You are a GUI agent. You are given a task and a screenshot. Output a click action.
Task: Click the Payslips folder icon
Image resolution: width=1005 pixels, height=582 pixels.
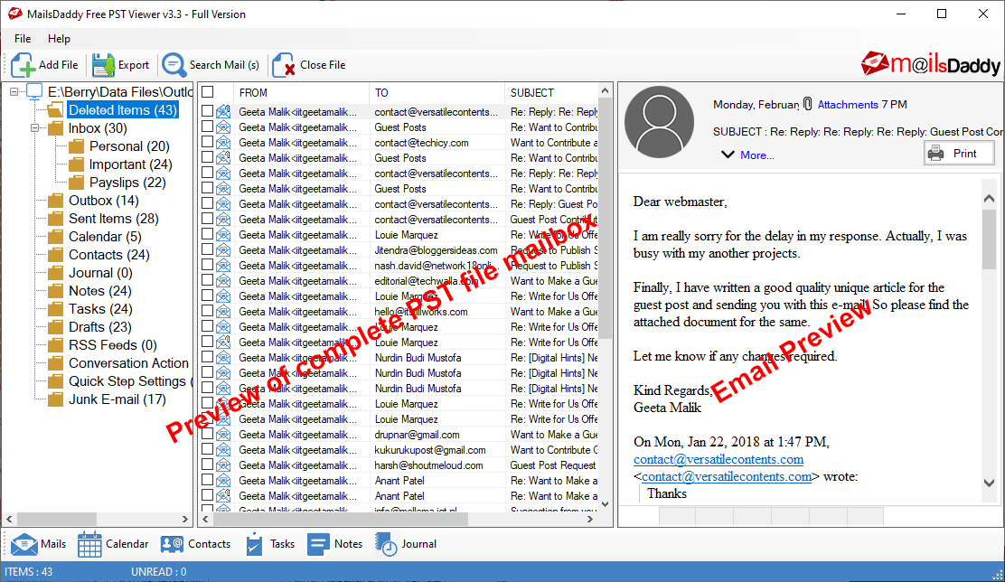click(76, 183)
